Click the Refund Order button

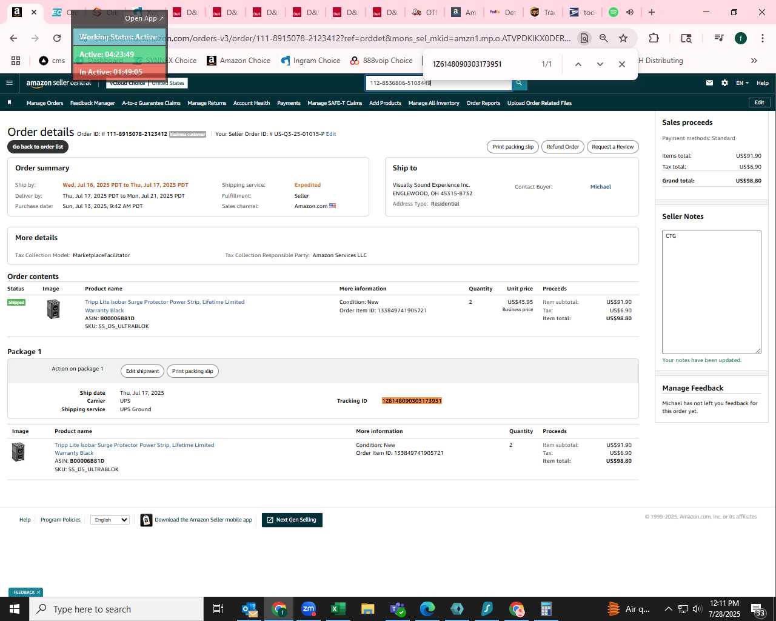[x=563, y=147]
